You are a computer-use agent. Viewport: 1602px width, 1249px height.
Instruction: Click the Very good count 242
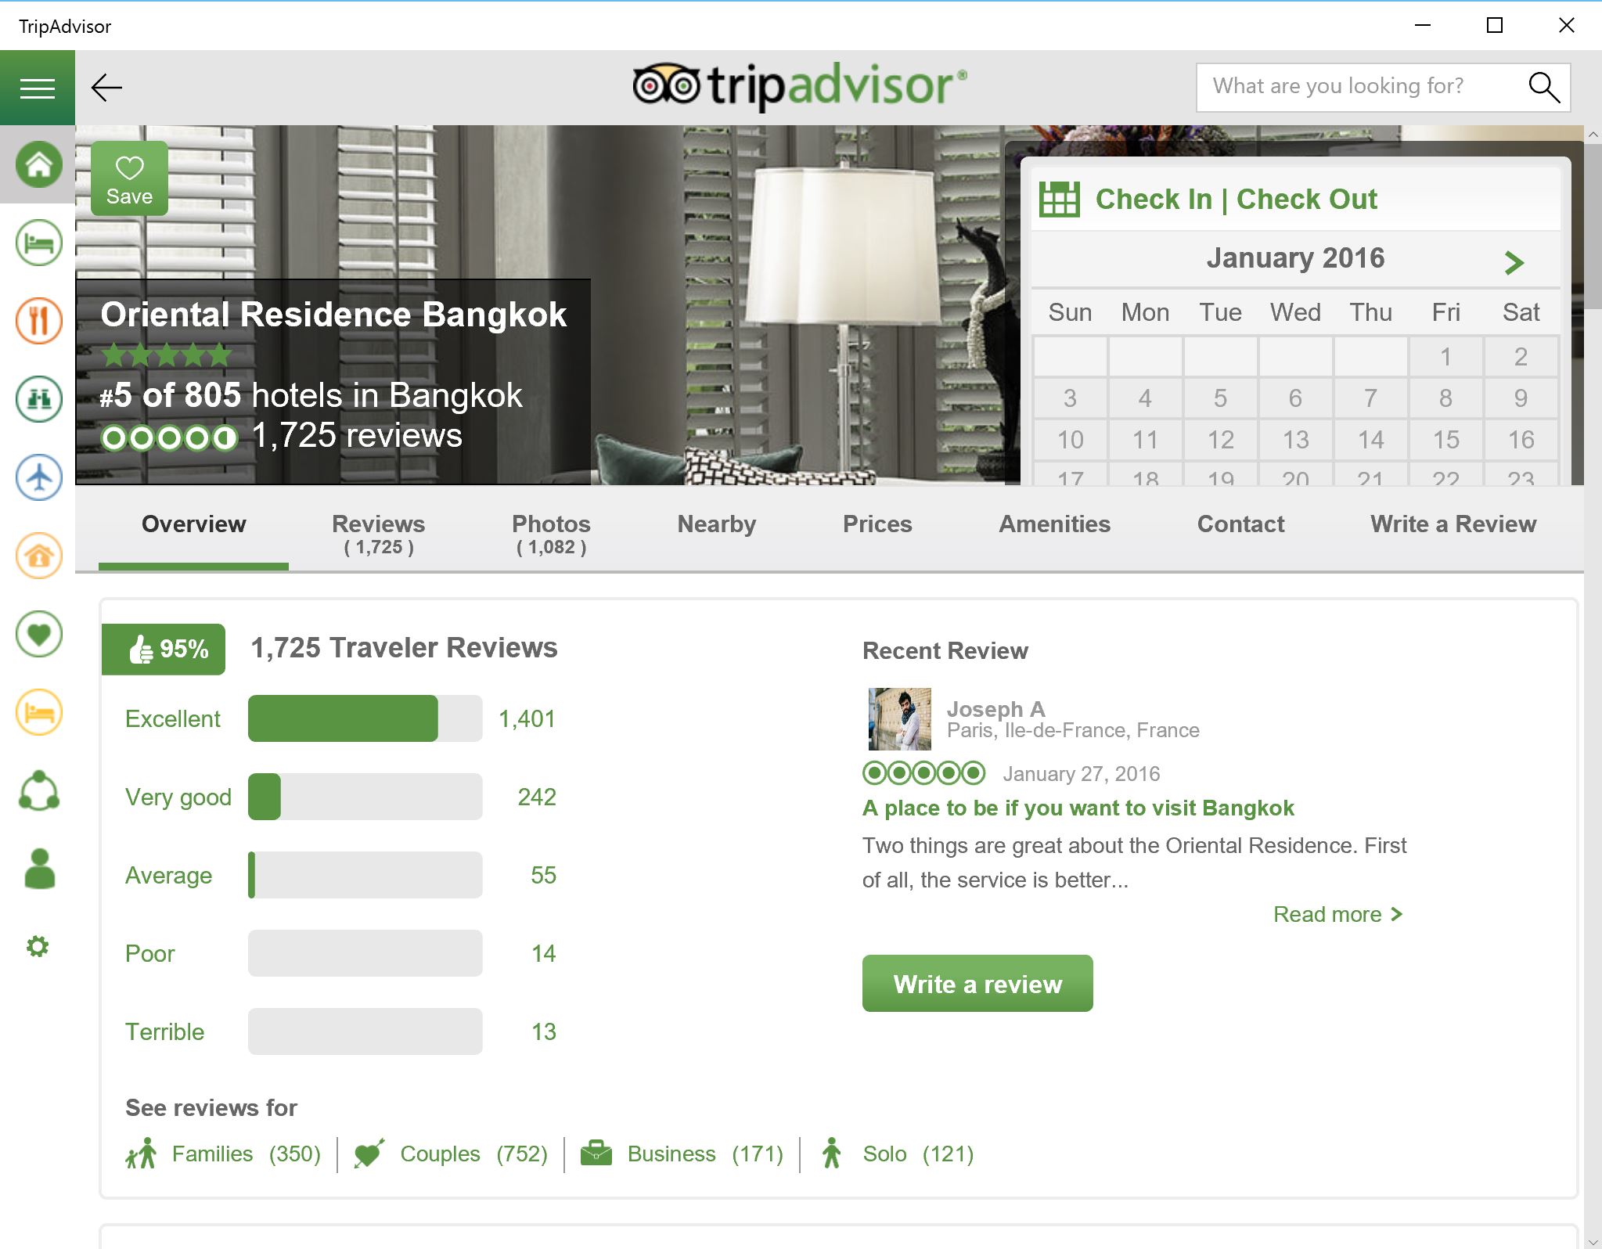[x=537, y=797]
